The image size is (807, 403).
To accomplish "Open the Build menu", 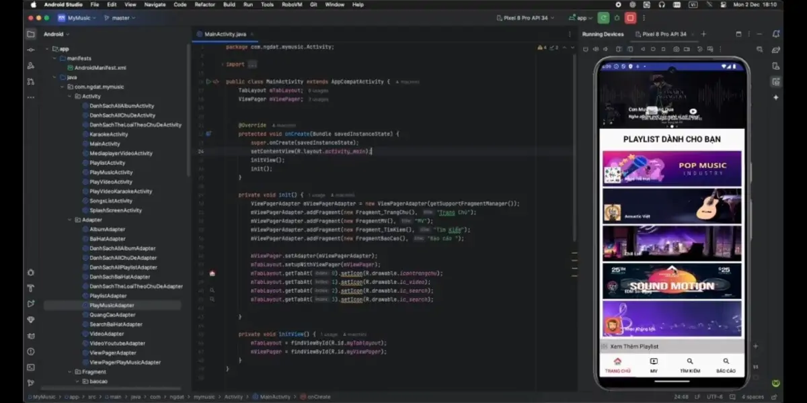I will pyautogui.click(x=229, y=4).
